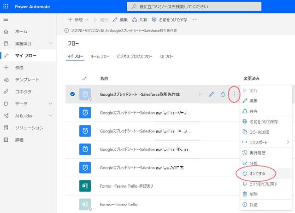
Task: Click the Power Automate title
Action: [x=32, y=6]
